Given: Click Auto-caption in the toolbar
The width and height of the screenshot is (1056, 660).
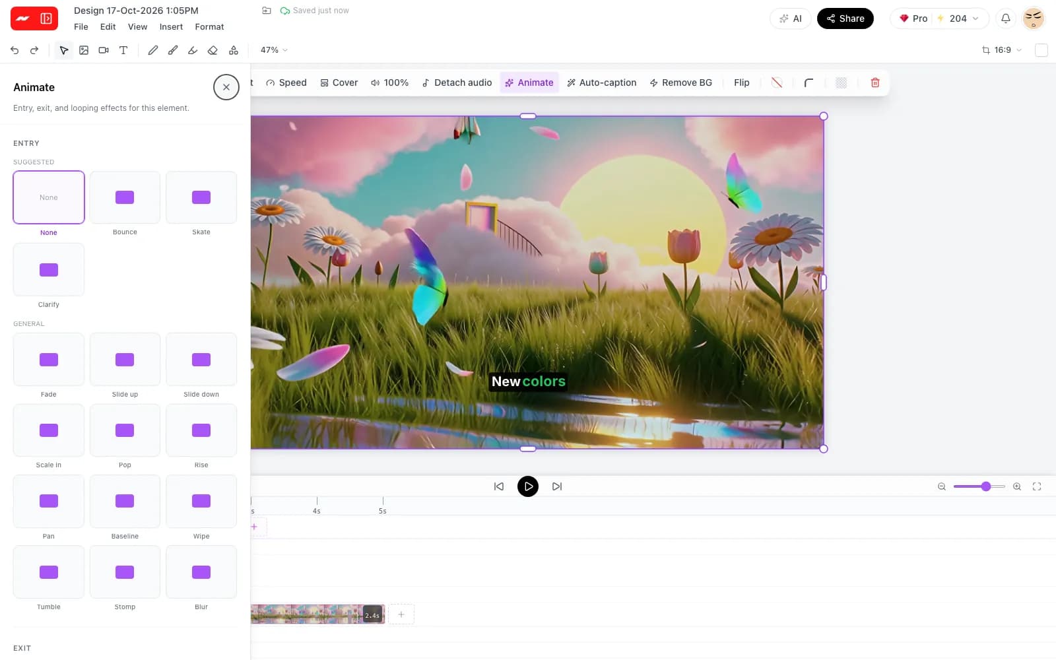Looking at the screenshot, I should [x=601, y=82].
